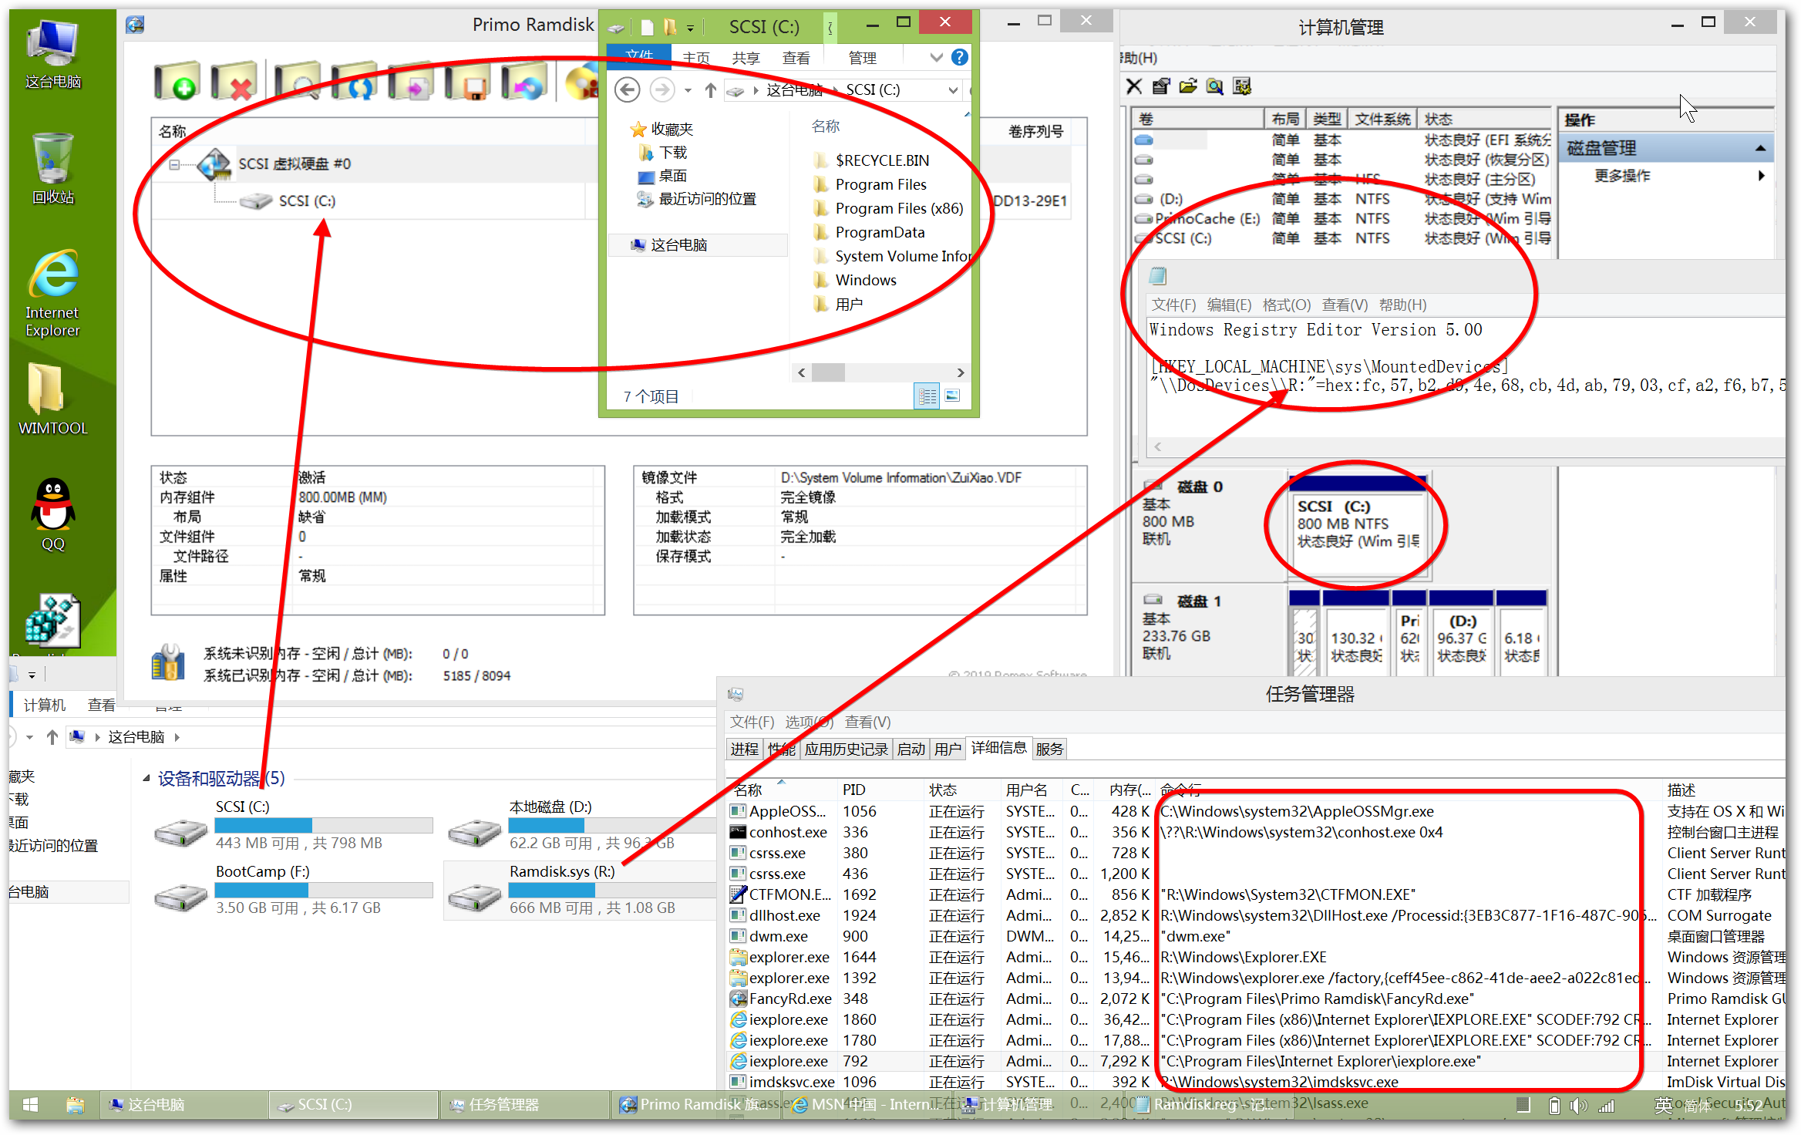
Task: Open the 这台电脑 desktop icon
Action: pos(52,54)
